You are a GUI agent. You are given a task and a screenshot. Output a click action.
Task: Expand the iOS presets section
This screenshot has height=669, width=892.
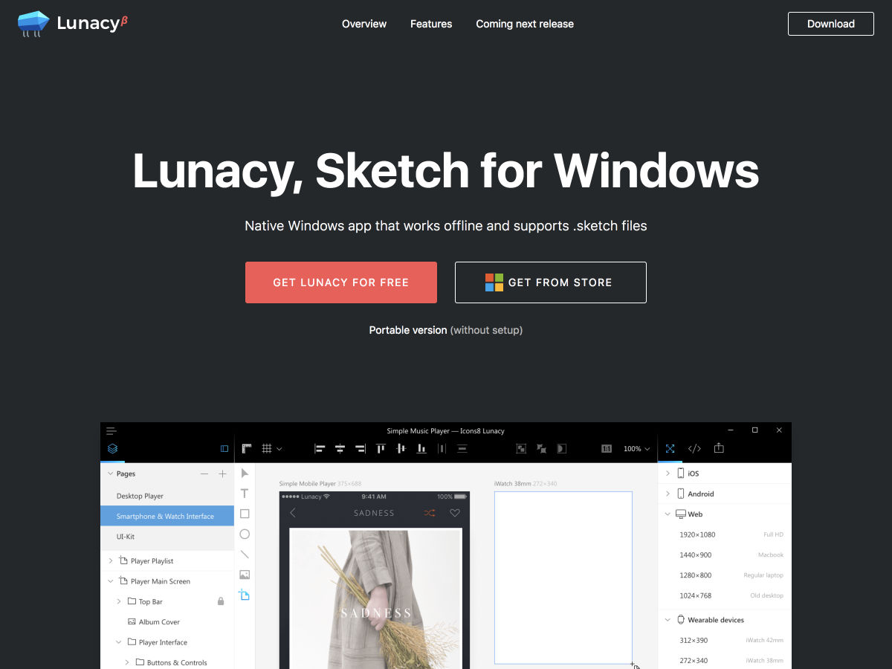(x=668, y=473)
